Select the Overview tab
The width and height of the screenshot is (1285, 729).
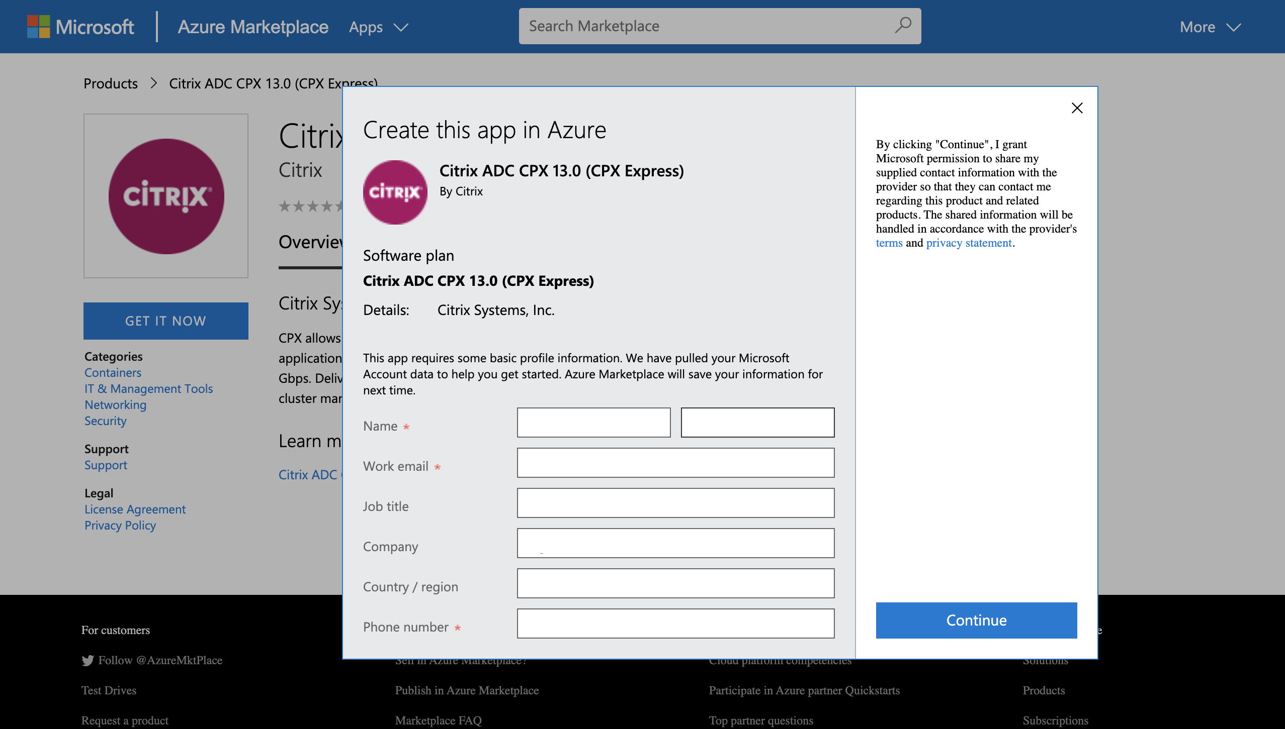click(310, 242)
